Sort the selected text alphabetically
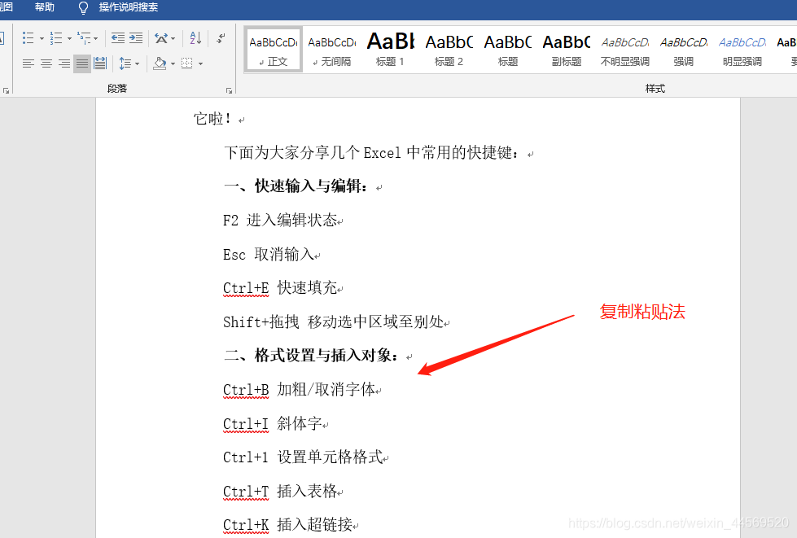This screenshot has height=538, width=797. pos(195,38)
